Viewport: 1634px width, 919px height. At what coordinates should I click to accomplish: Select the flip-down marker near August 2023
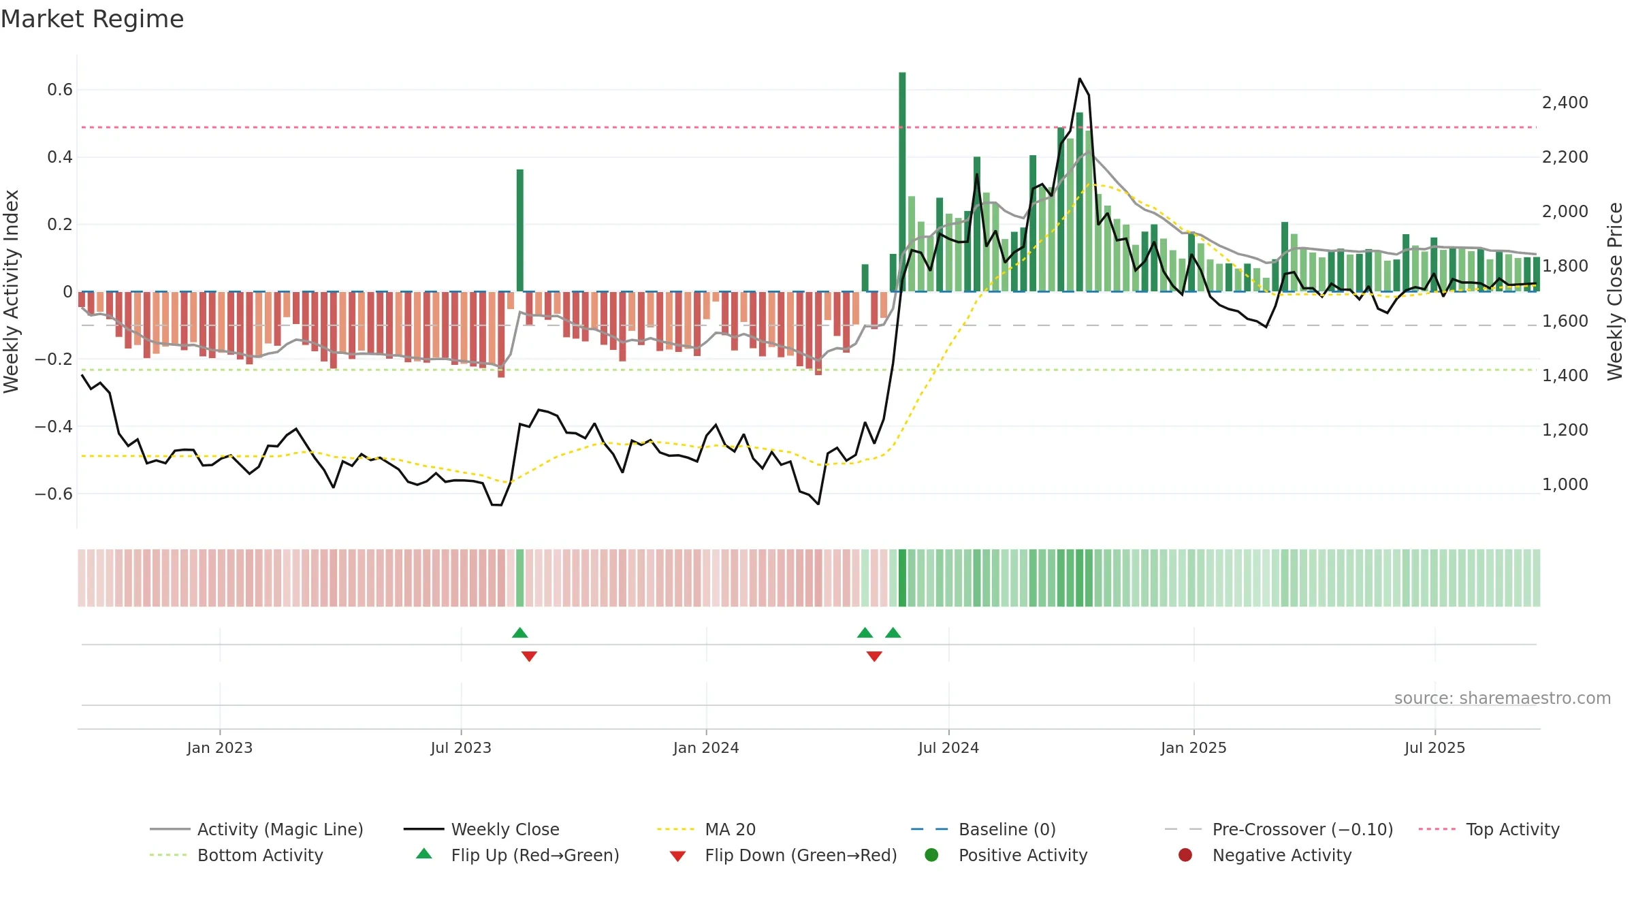coord(529,656)
